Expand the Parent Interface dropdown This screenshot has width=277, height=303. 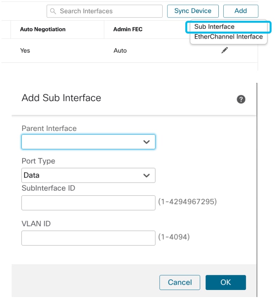(x=88, y=142)
